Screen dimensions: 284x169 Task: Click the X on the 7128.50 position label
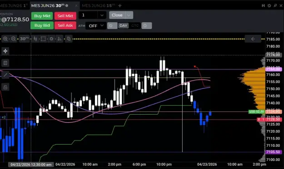point(259,119)
